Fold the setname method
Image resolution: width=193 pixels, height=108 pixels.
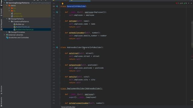(x=60, y=21)
